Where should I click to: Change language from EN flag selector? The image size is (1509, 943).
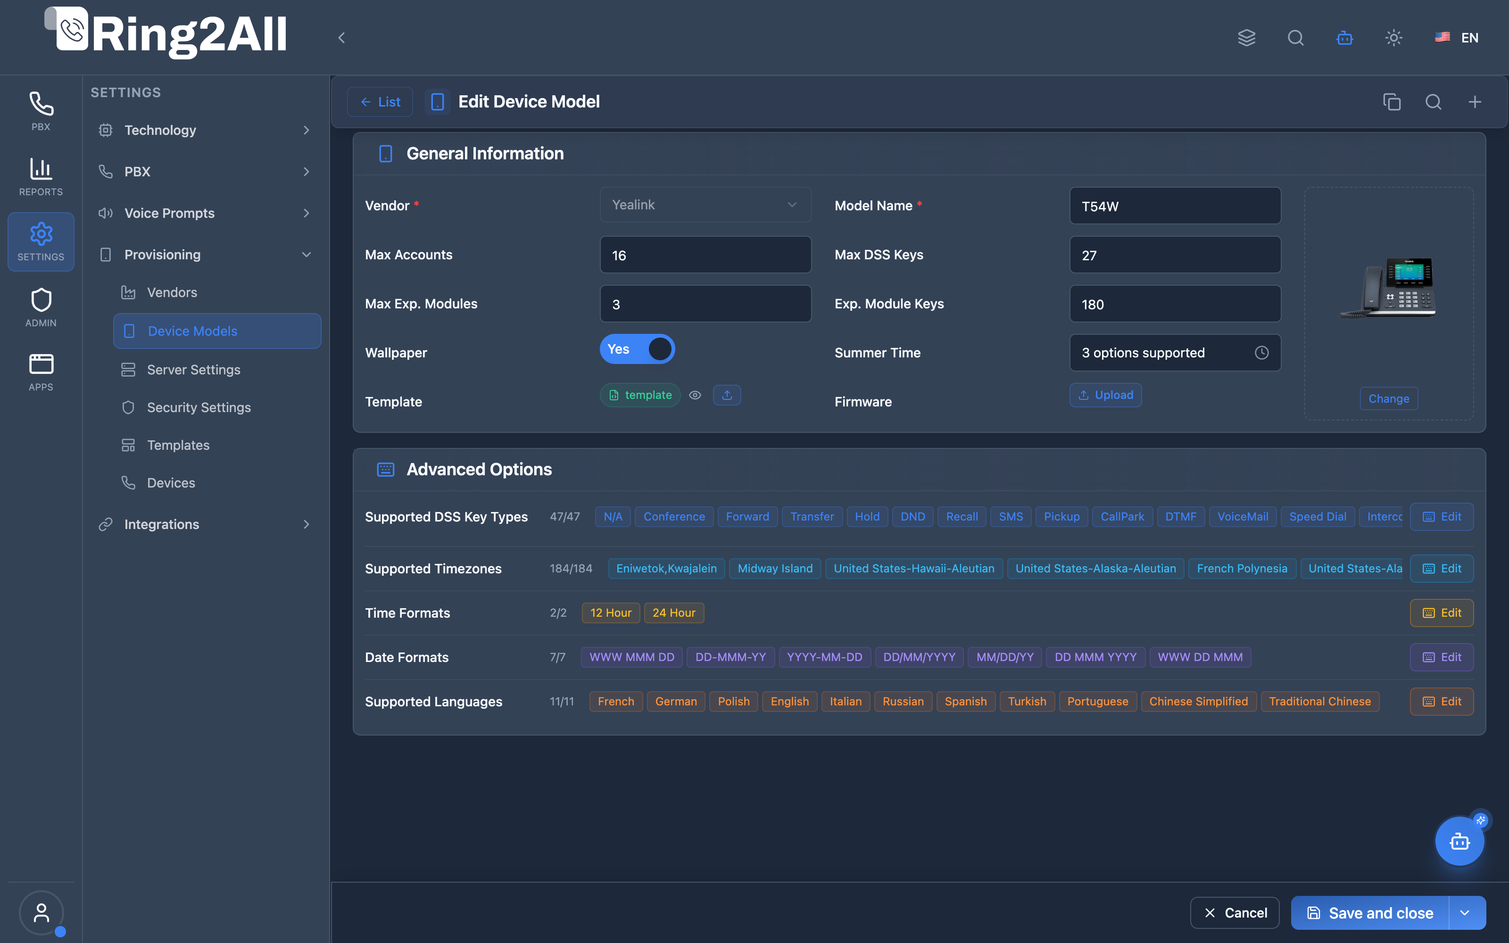click(x=1457, y=37)
